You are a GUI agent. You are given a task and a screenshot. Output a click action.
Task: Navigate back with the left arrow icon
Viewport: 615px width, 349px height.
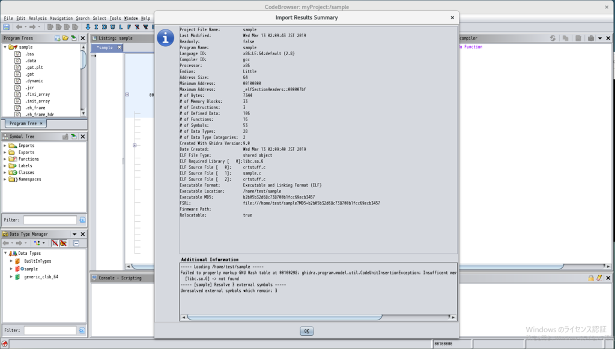click(x=19, y=27)
